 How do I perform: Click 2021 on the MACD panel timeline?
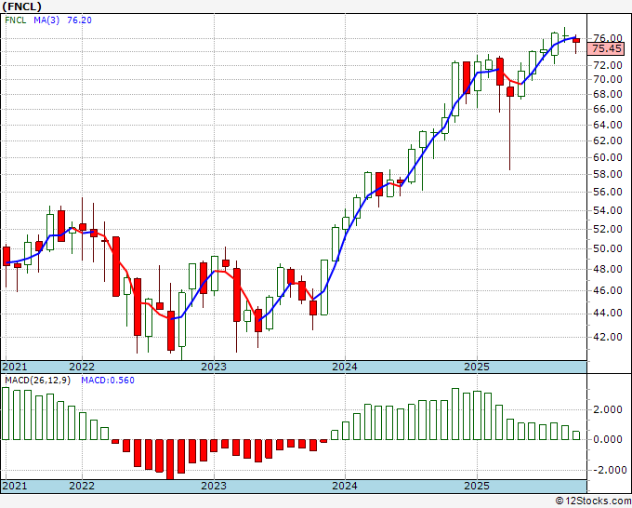tap(15, 486)
